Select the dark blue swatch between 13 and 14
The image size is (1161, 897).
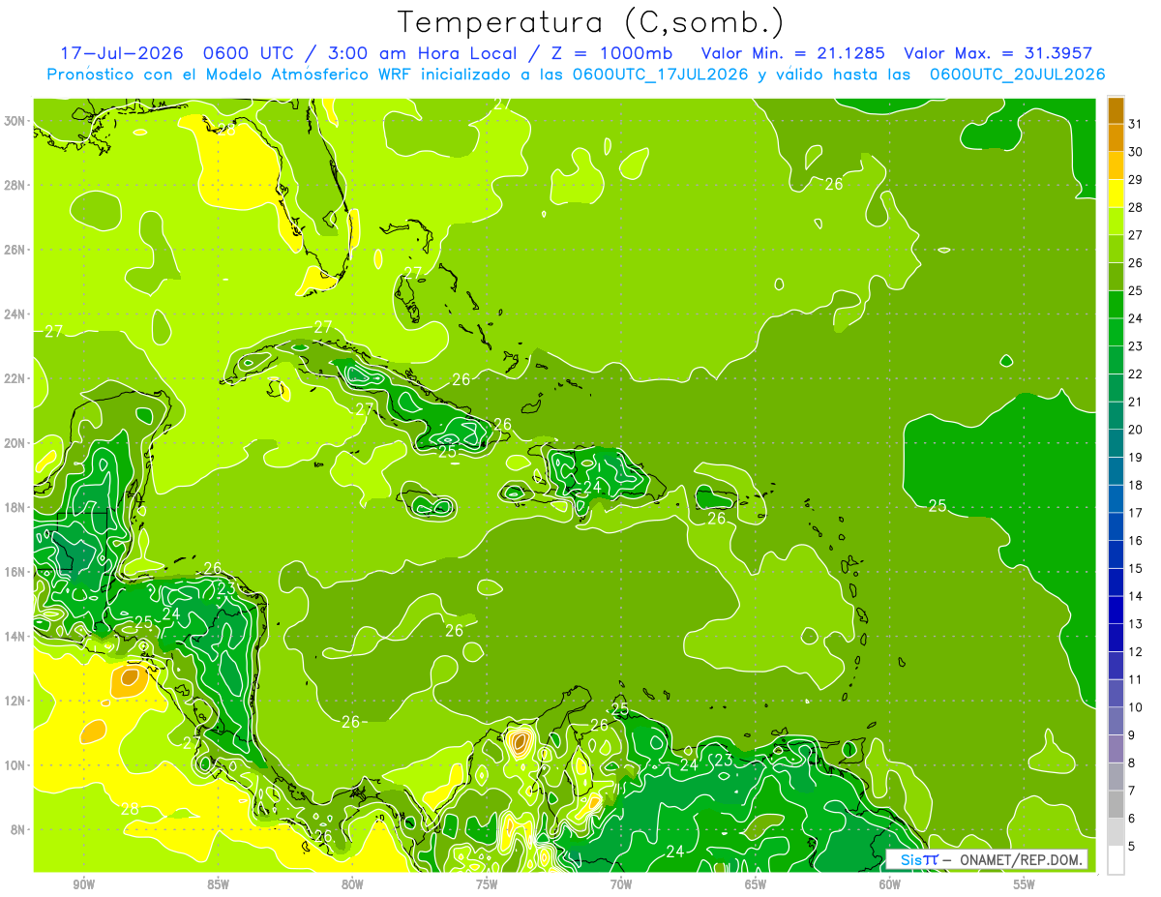pyautogui.click(x=1116, y=610)
